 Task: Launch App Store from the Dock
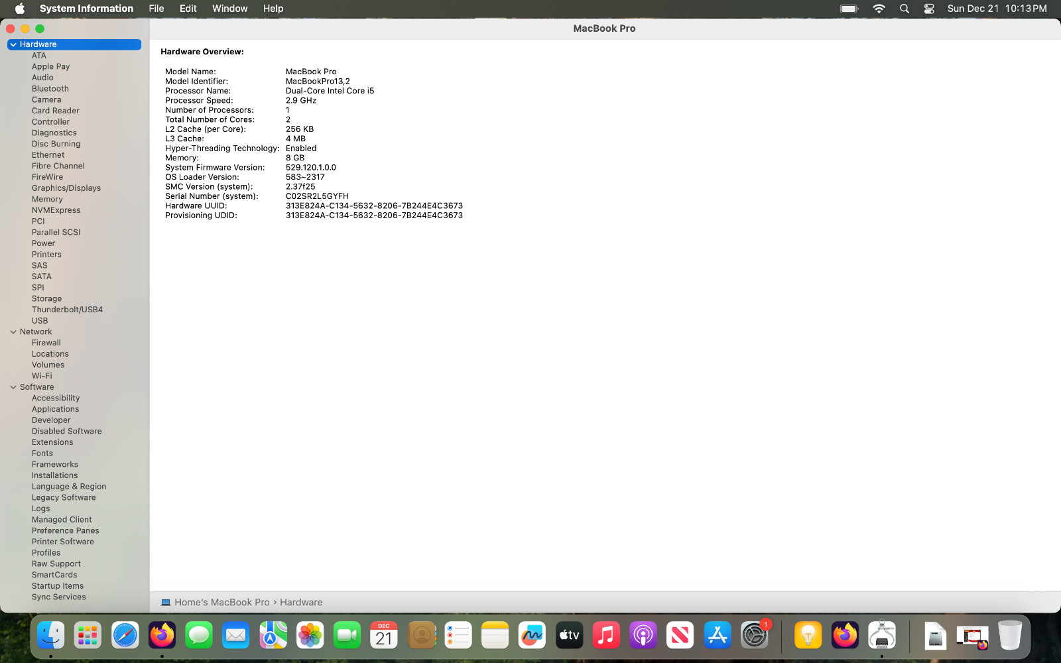click(x=718, y=635)
